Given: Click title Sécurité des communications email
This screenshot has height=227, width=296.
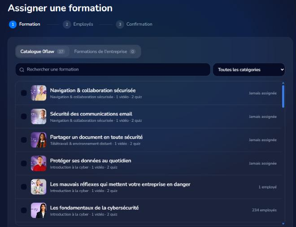Looking at the screenshot, I should 91,114.
